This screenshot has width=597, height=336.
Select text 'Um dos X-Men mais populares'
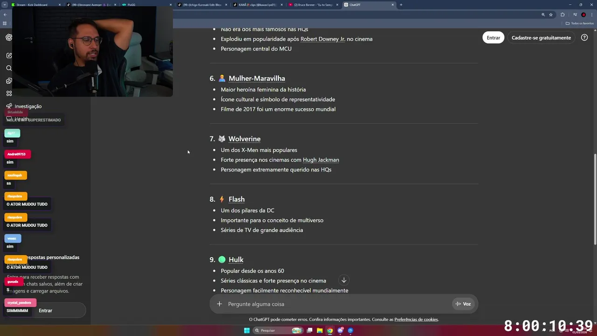[x=259, y=150]
